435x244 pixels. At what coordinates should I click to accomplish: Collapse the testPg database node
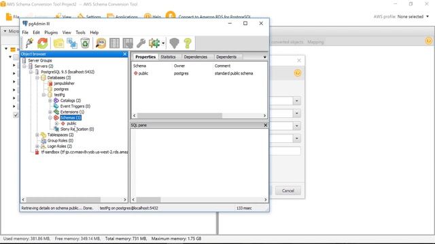pos(43,95)
